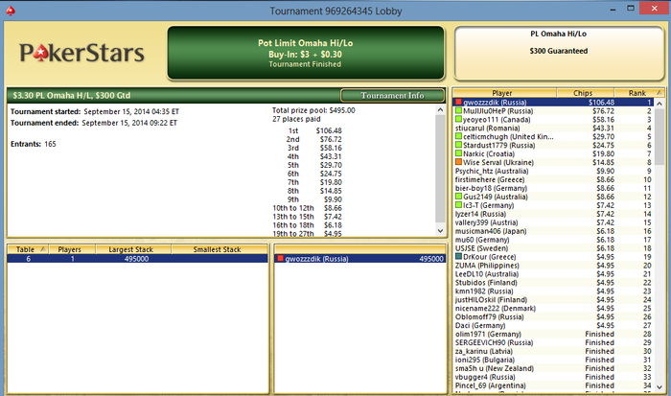
Task: Select nicename222 (Denmark) row
Action: coord(553,308)
